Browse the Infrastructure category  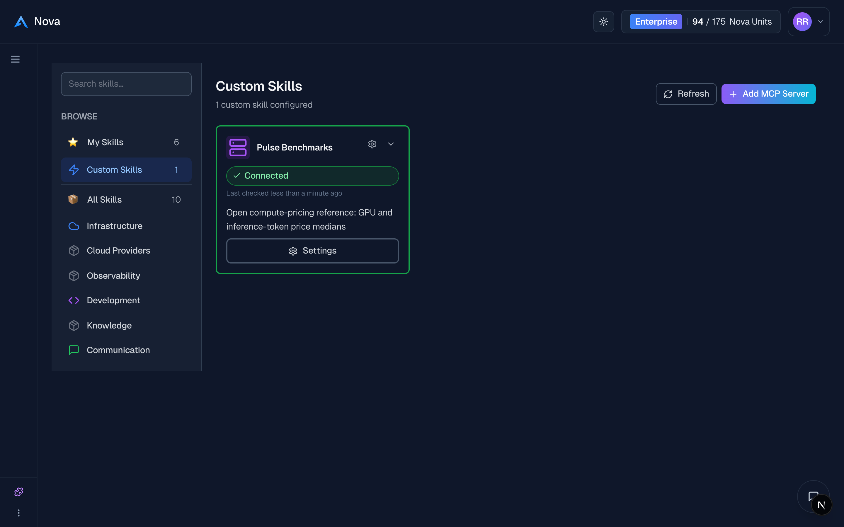[x=126, y=226]
